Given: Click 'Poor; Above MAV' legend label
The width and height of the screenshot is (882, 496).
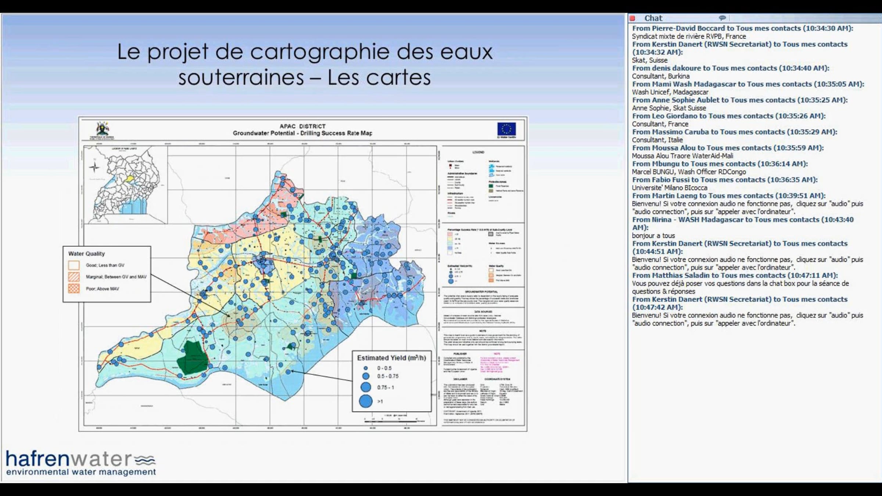Looking at the screenshot, I should tap(102, 289).
